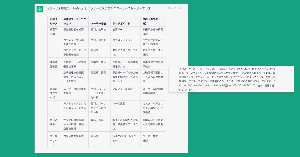Click the 'ホーム画面' touchpoint cell

[x=125, y=108]
